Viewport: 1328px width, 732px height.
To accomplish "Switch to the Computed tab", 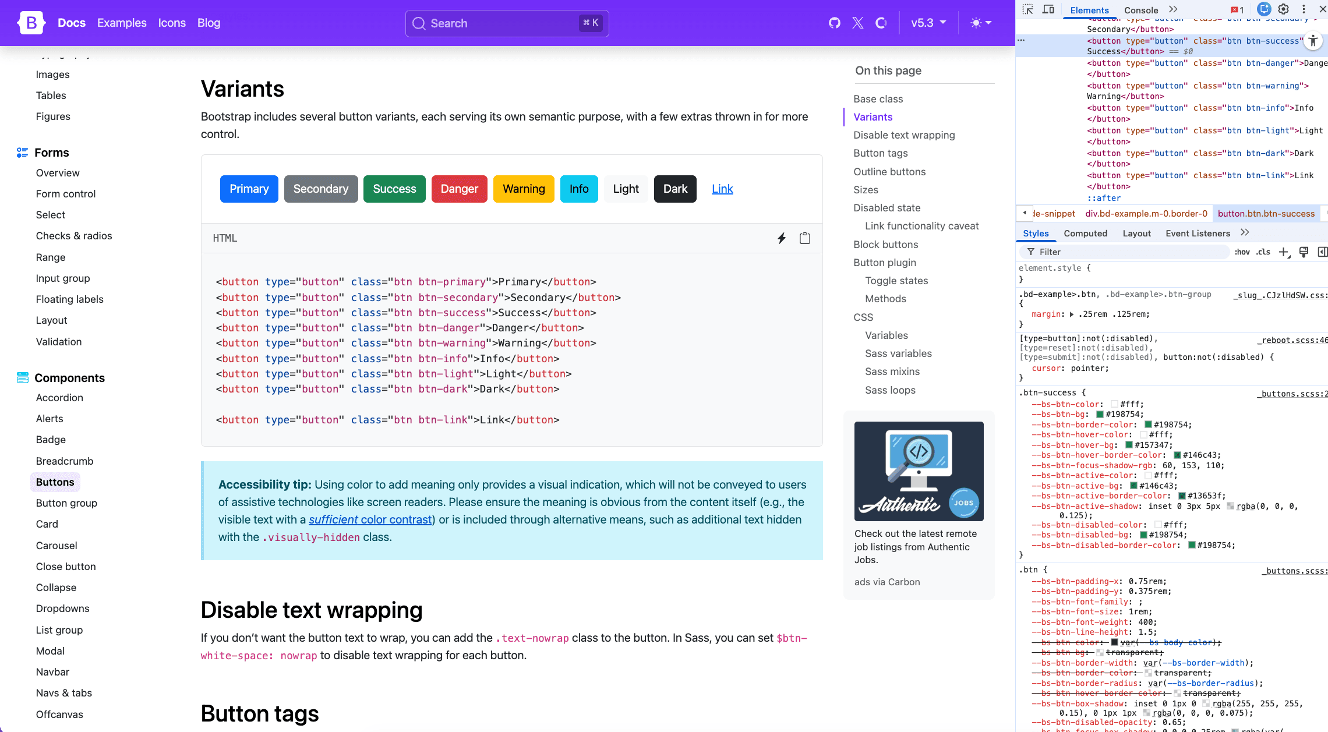I will click(x=1085, y=233).
